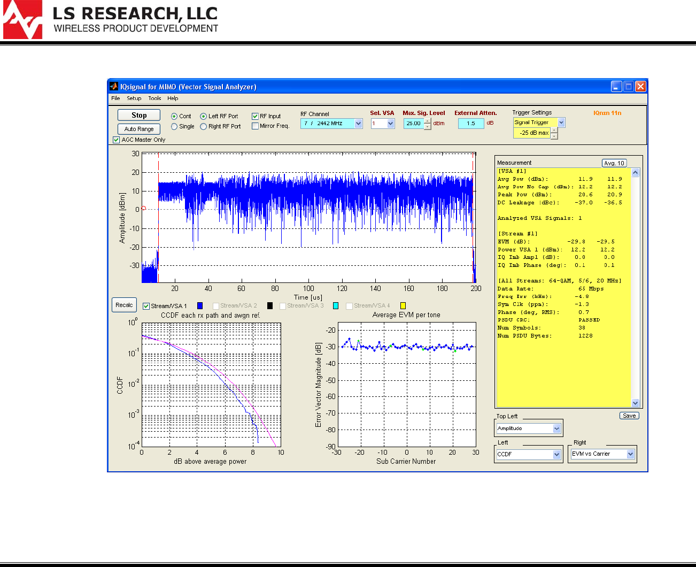Increase Max. Sig. Level with up arrow
Screen dimensions: 696x567
428,120
